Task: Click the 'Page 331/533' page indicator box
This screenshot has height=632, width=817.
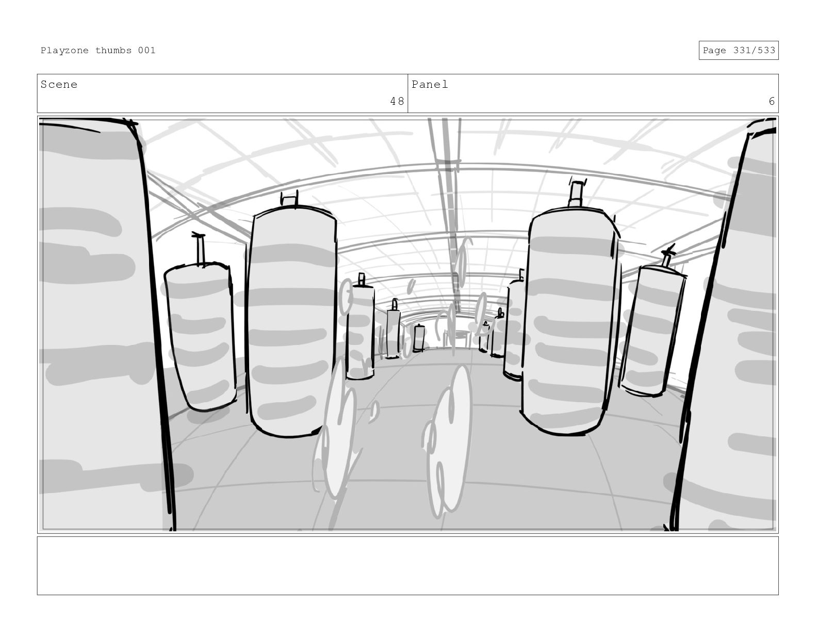Action: 739,50
